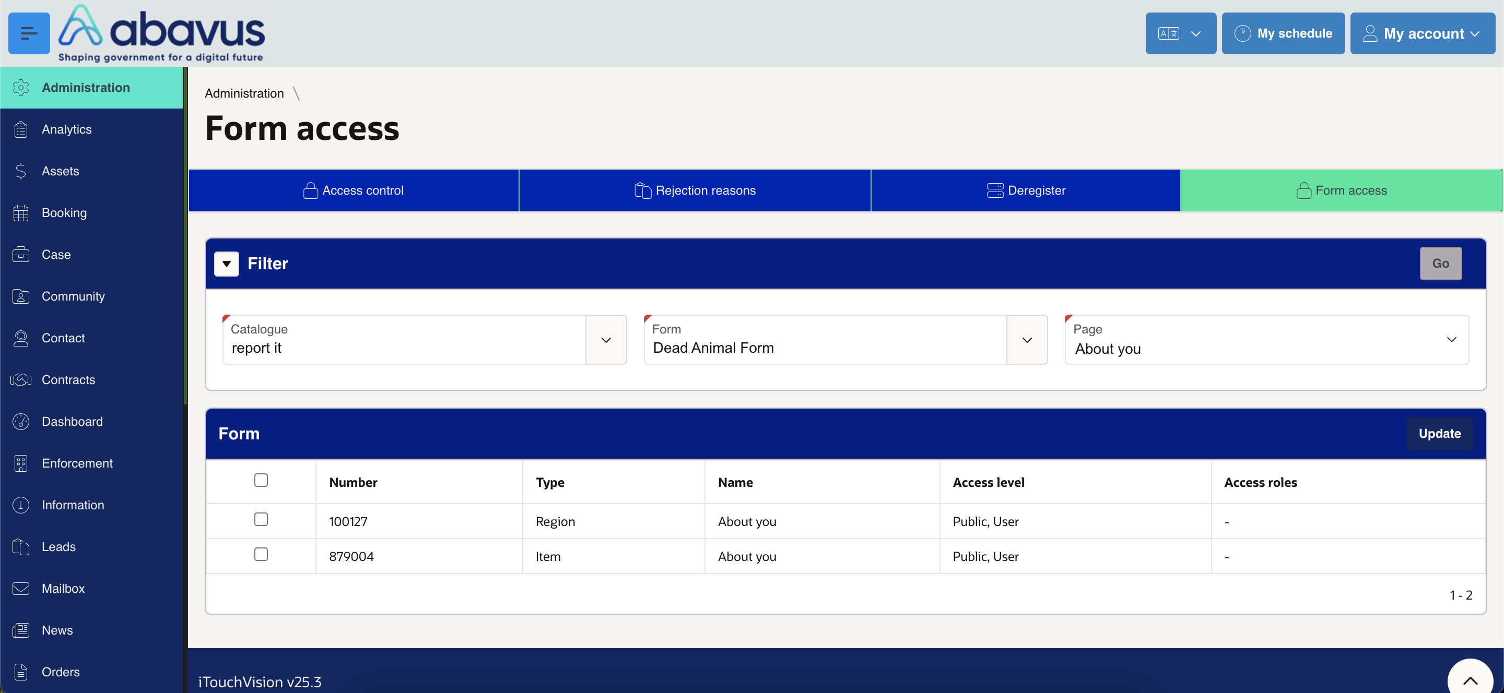This screenshot has width=1504, height=693.
Task: Click the Information circle icon
Action: point(21,505)
